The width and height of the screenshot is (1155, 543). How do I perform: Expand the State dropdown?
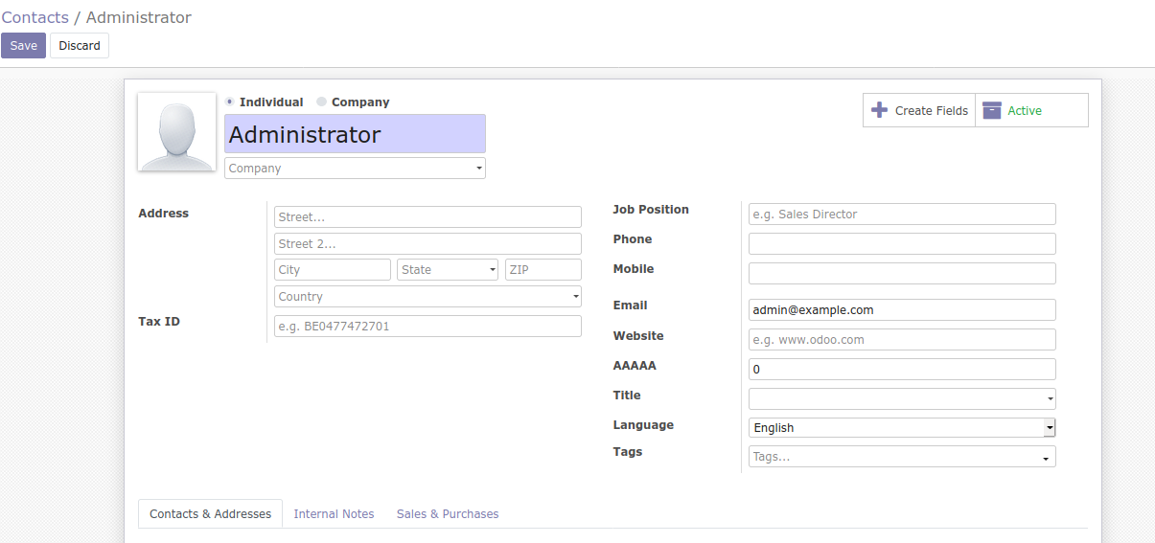pyautogui.click(x=448, y=270)
